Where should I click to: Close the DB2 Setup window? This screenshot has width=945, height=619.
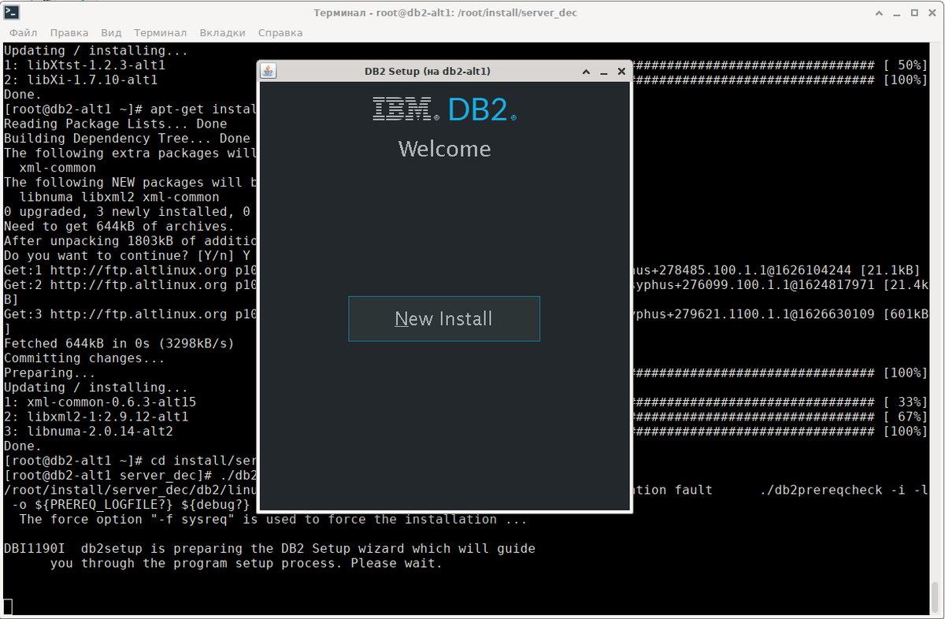point(621,72)
